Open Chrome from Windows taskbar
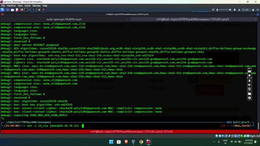Image resolution: width=260 pixels, height=146 pixels. click(141, 142)
